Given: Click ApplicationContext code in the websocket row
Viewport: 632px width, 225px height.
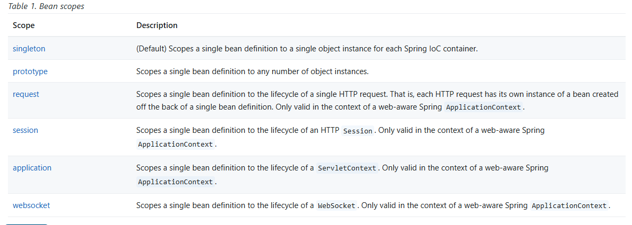Looking at the screenshot, I should coord(569,206).
